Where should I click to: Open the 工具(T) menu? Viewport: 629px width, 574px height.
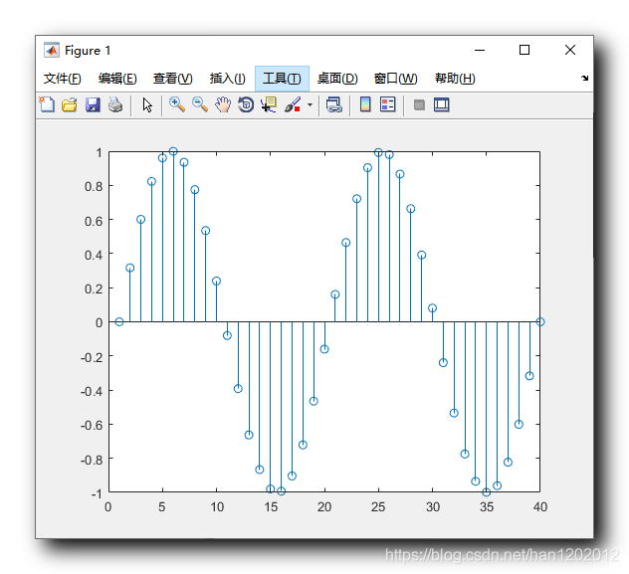coord(282,79)
